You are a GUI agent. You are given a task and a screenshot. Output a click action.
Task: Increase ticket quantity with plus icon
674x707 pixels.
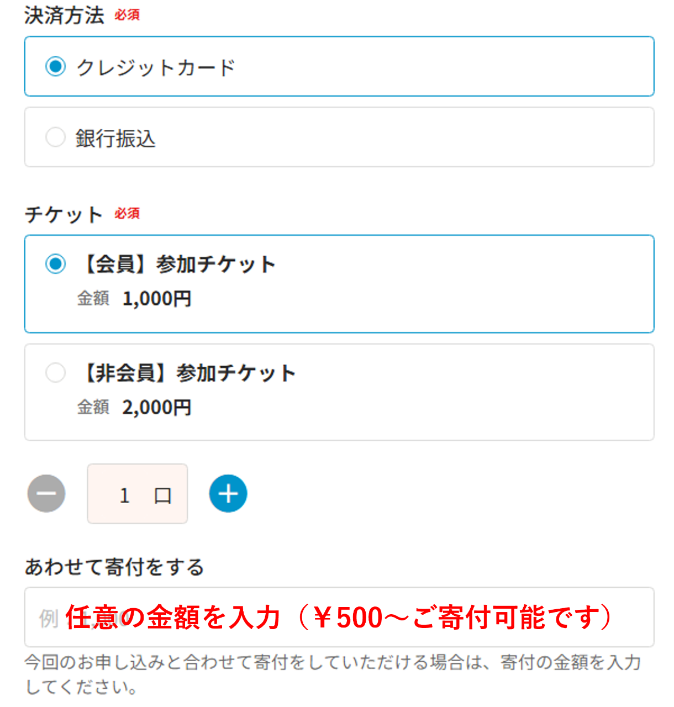tap(228, 493)
